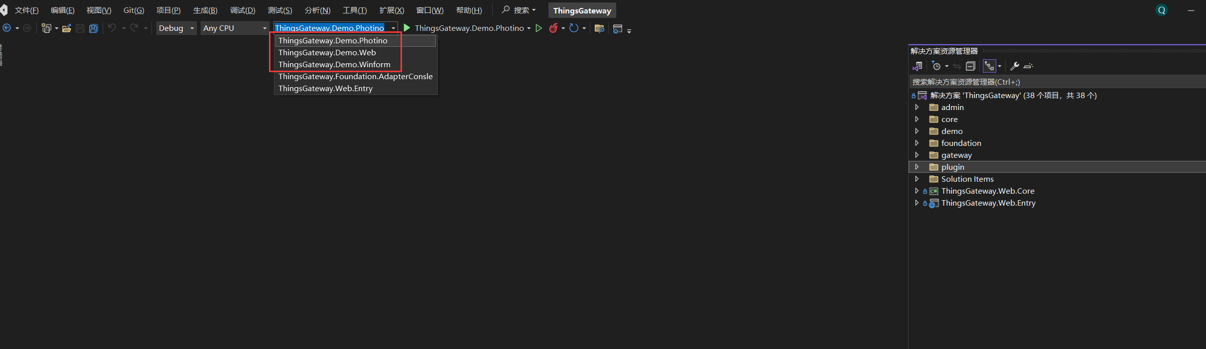Open the Any CPU platform dropdown
The height and width of the screenshot is (349, 1206).
click(235, 28)
